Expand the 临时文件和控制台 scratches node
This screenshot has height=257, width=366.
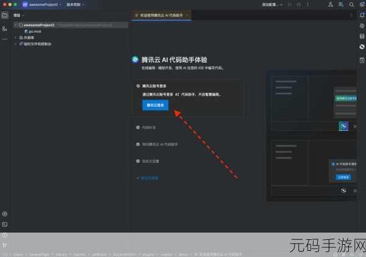pyautogui.click(x=16, y=44)
